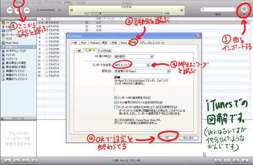Open the 設定 quality dropdown
253x165 pixels.
pyautogui.click(x=143, y=71)
